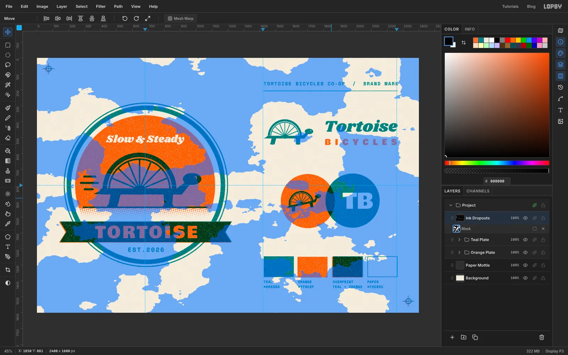Select the Lasso tool
Viewport: 568px width, 355px height.
(8, 65)
